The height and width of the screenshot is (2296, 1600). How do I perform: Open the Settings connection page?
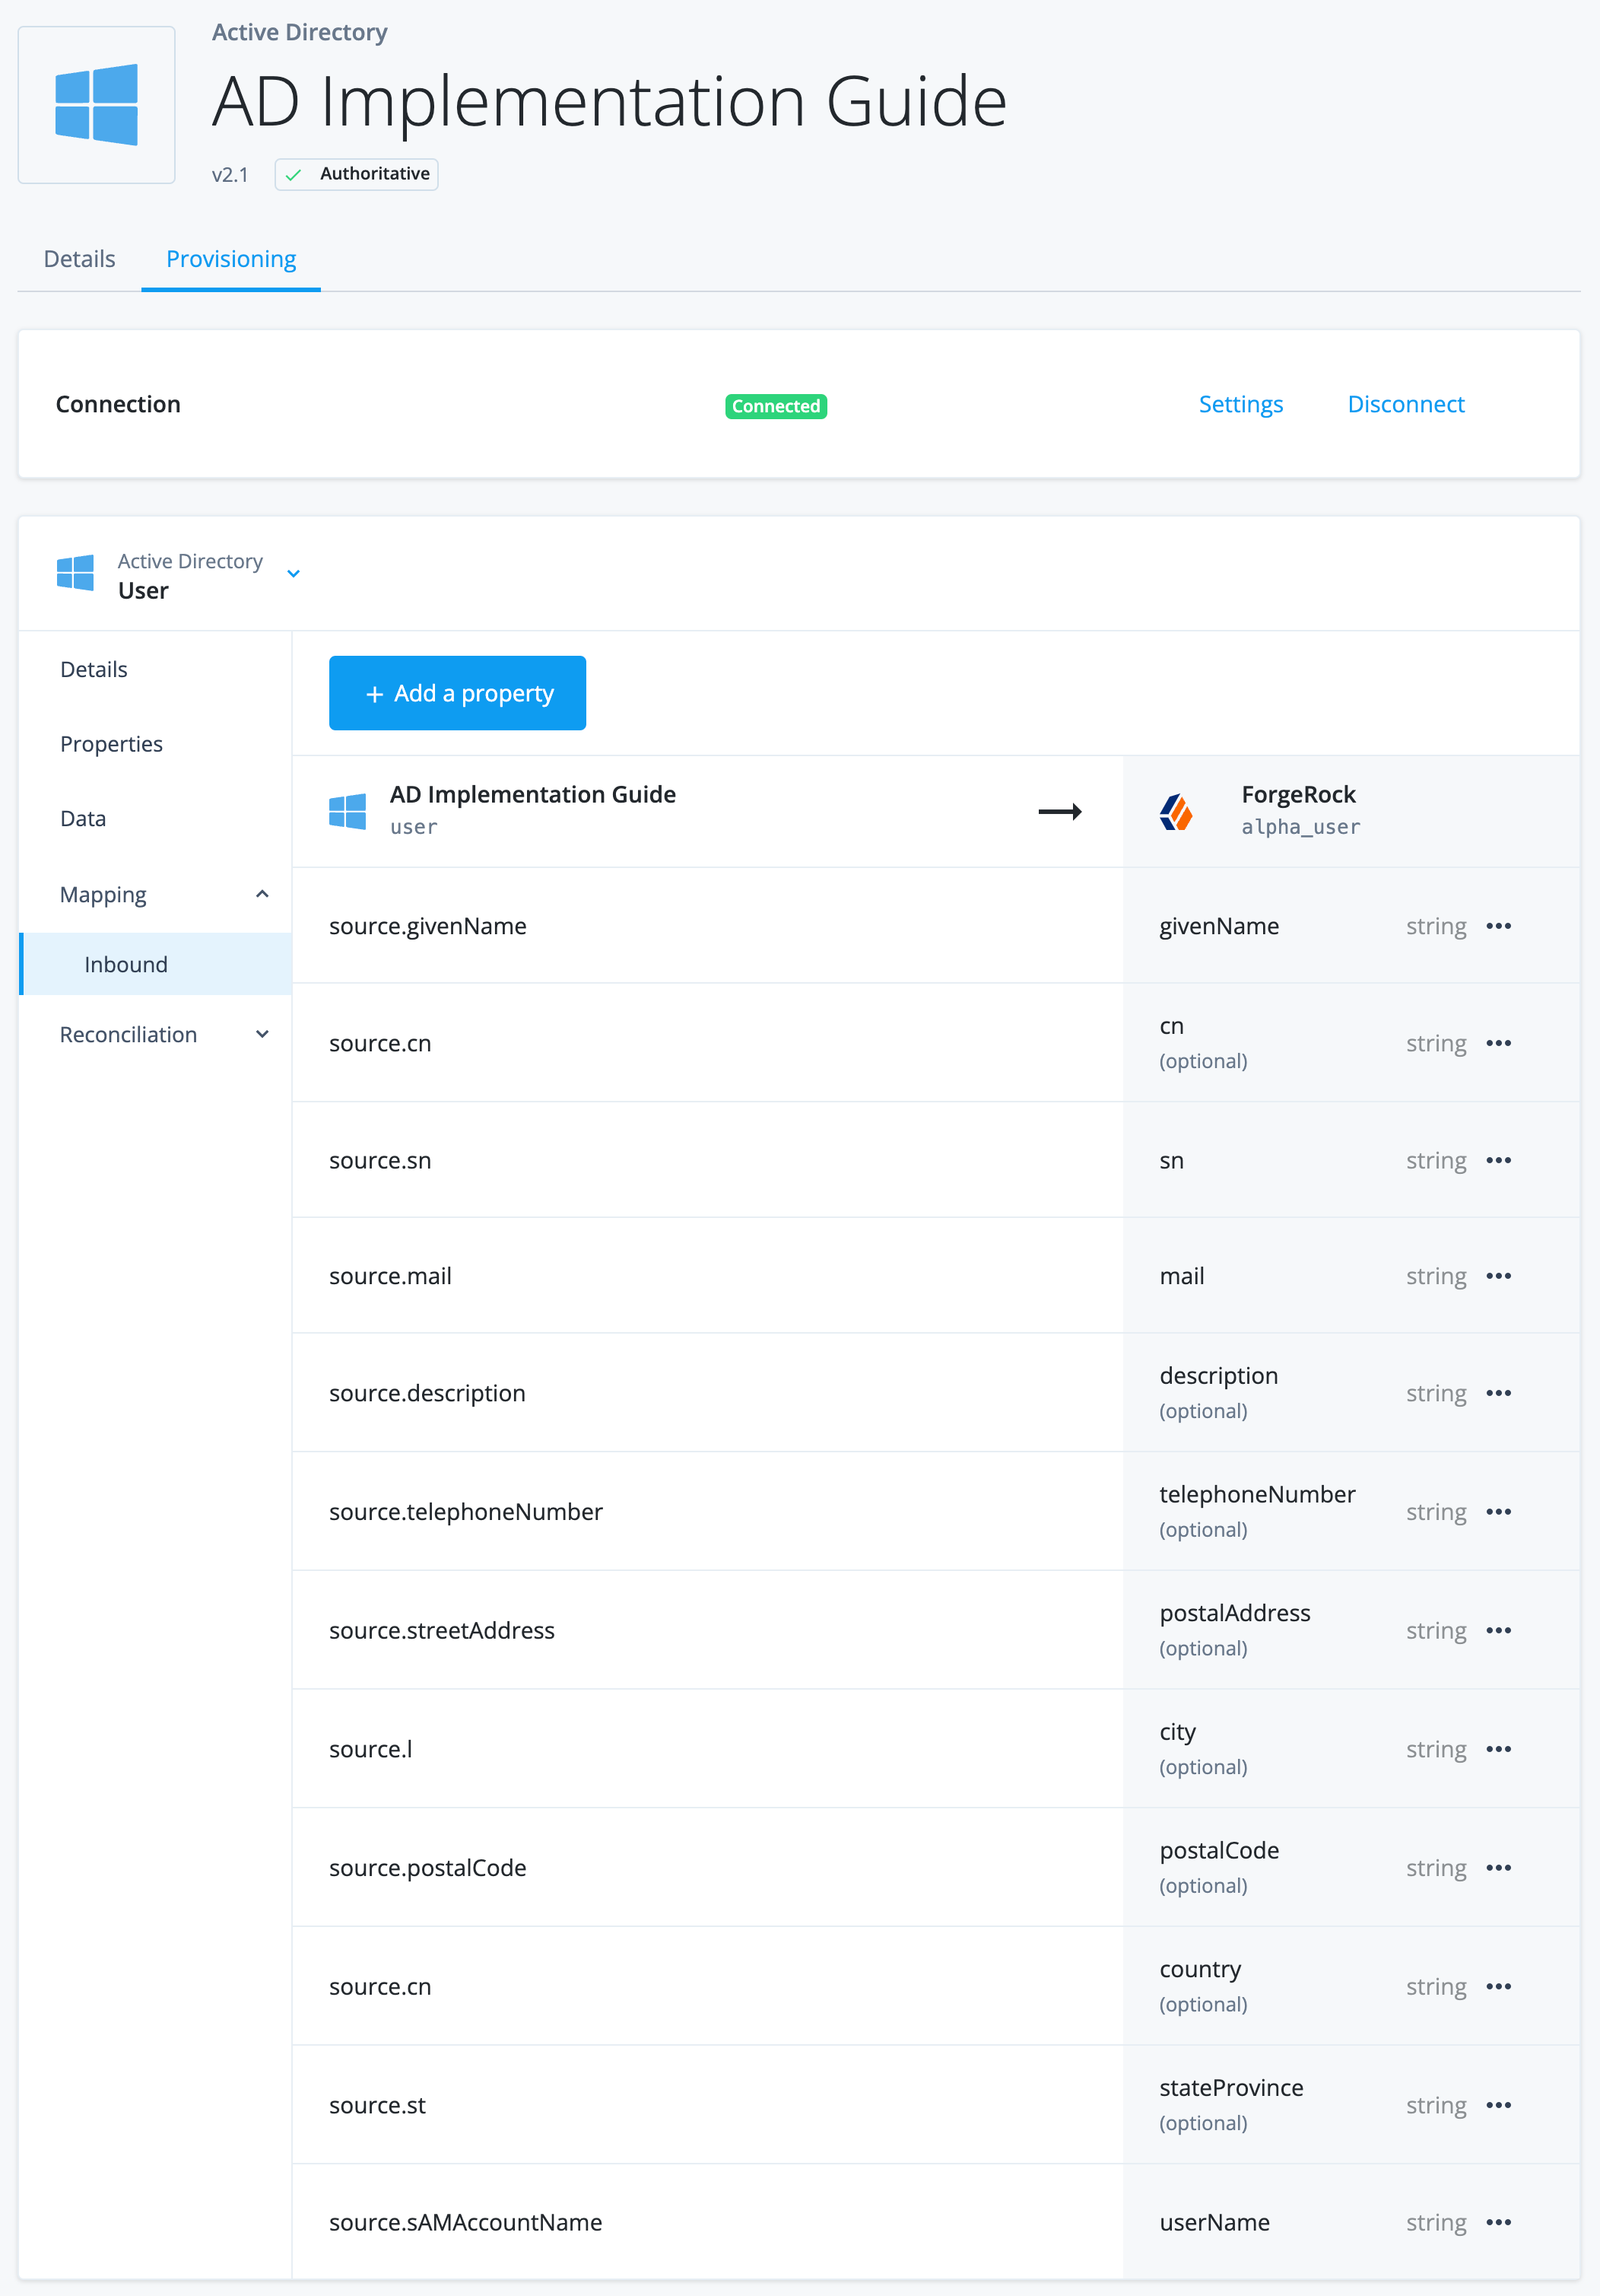(x=1239, y=403)
